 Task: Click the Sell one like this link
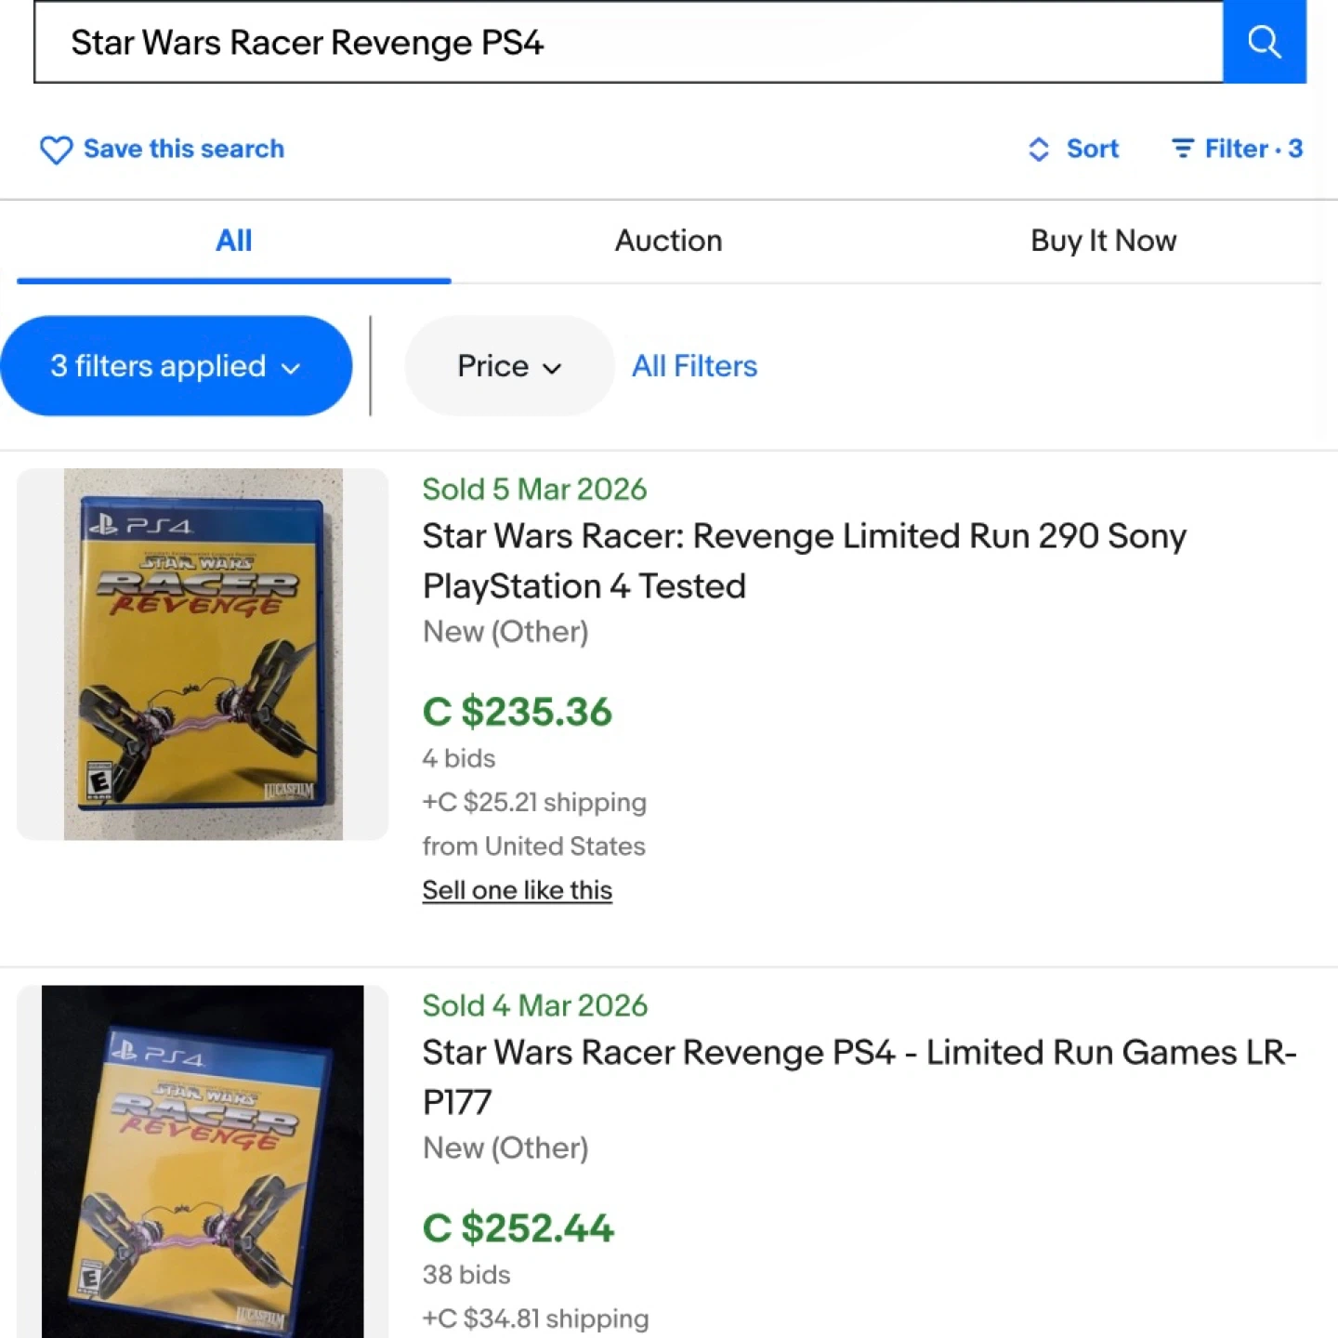pos(517,890)
